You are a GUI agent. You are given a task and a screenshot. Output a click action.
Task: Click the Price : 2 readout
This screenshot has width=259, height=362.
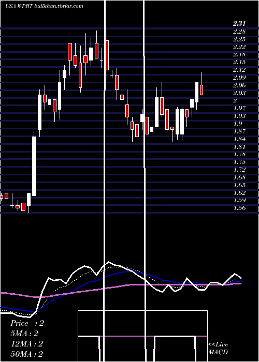[27, 323]
